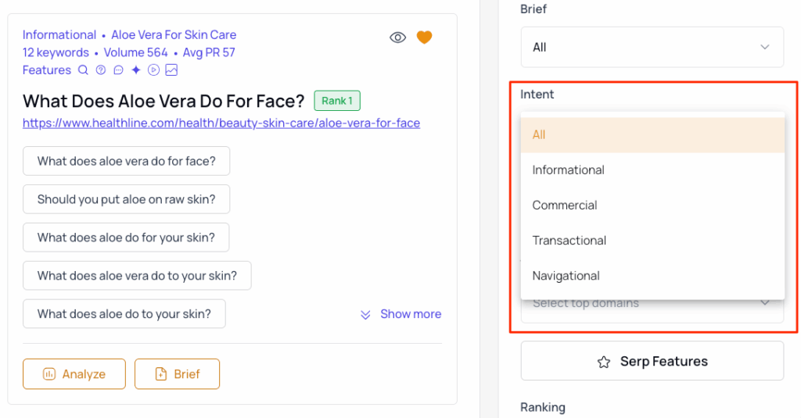
Task: Pick Transactional from the Intent list
Action: coord(569,240)
